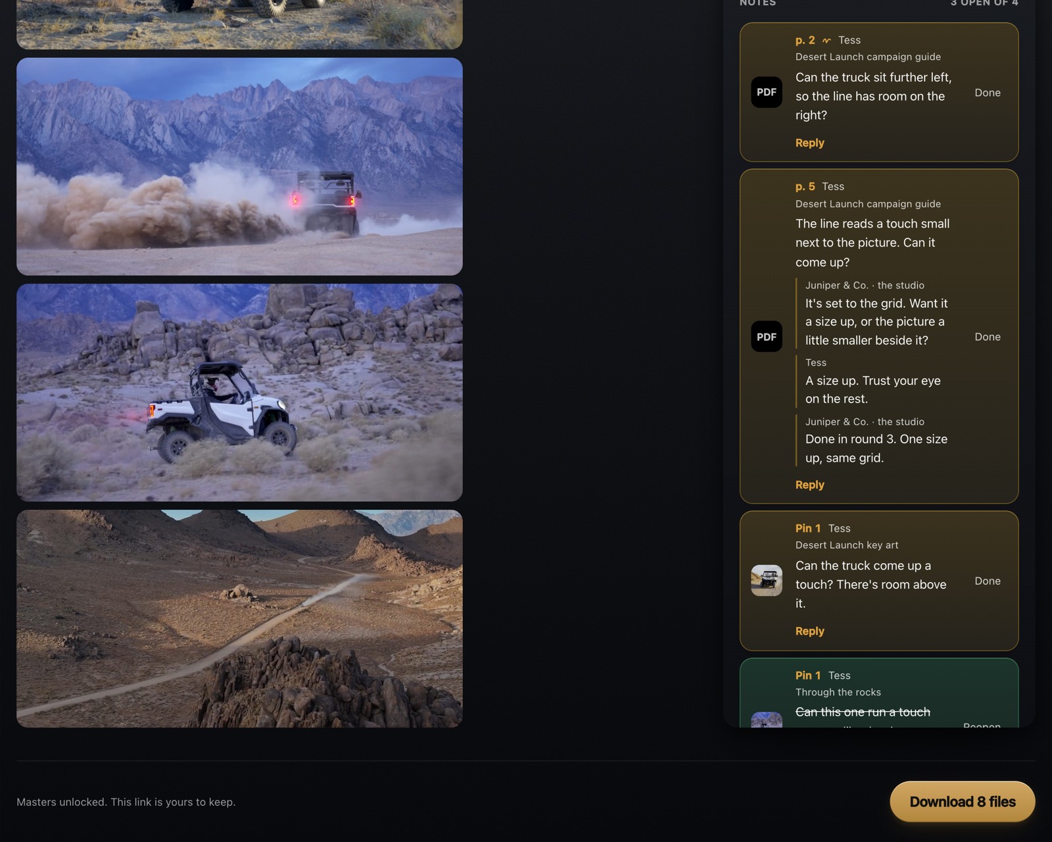Click the squiggle markup icon beside p. 2
Screen dimensions: 1052x842
pos(826,41)
